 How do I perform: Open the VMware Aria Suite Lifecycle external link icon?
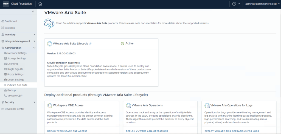click(90, 44)
